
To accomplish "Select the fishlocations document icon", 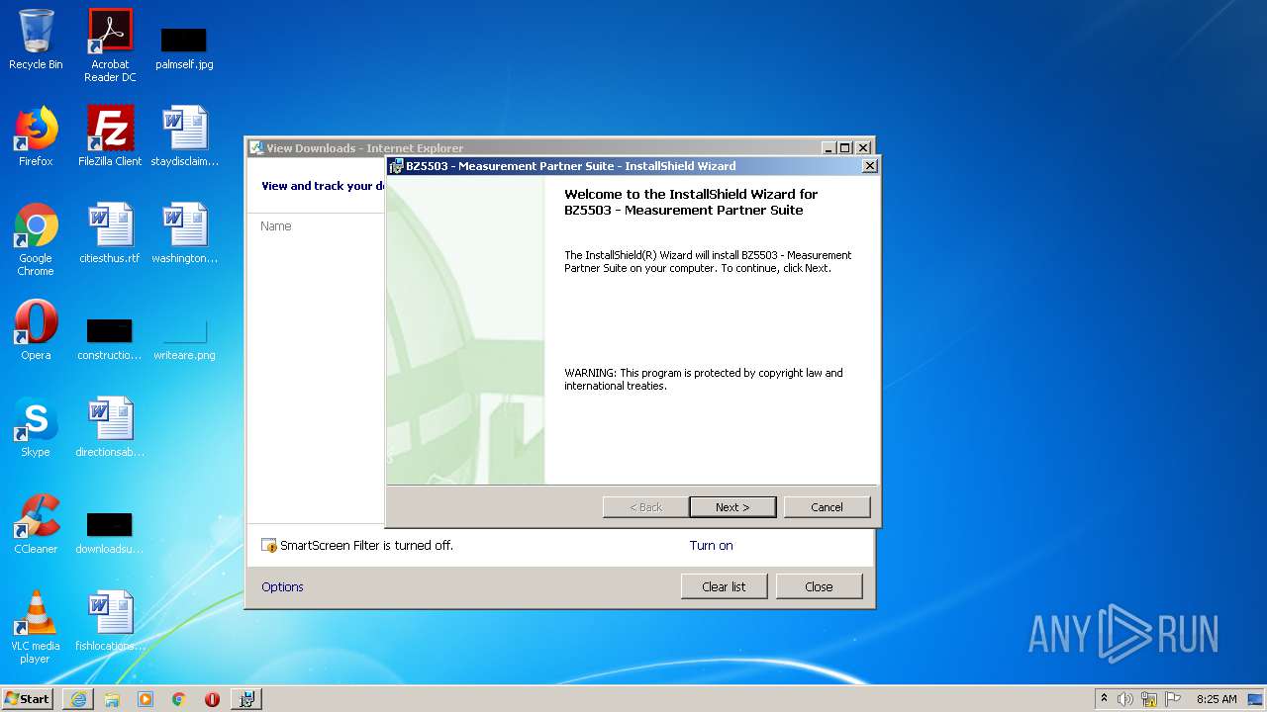I will coord(110,621).
